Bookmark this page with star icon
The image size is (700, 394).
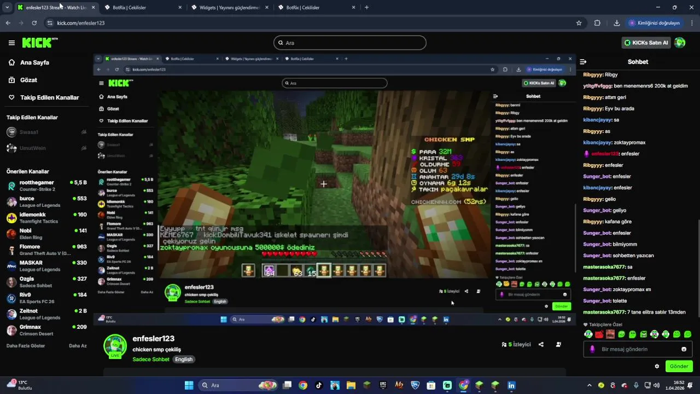[579, 23]
